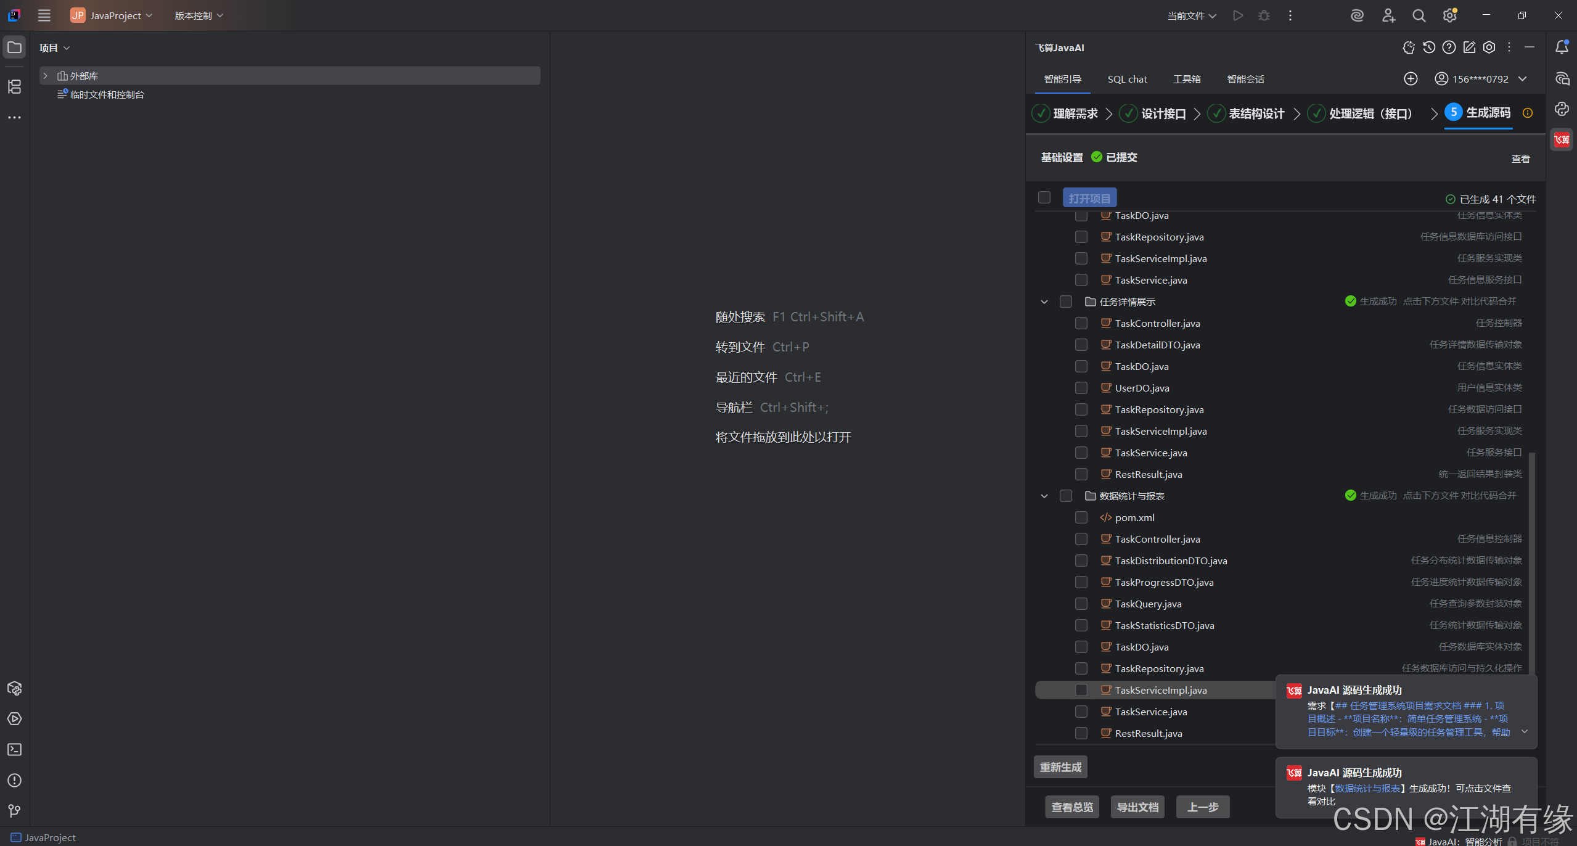Open IDE settings gear

click(x=1450, y=15)
